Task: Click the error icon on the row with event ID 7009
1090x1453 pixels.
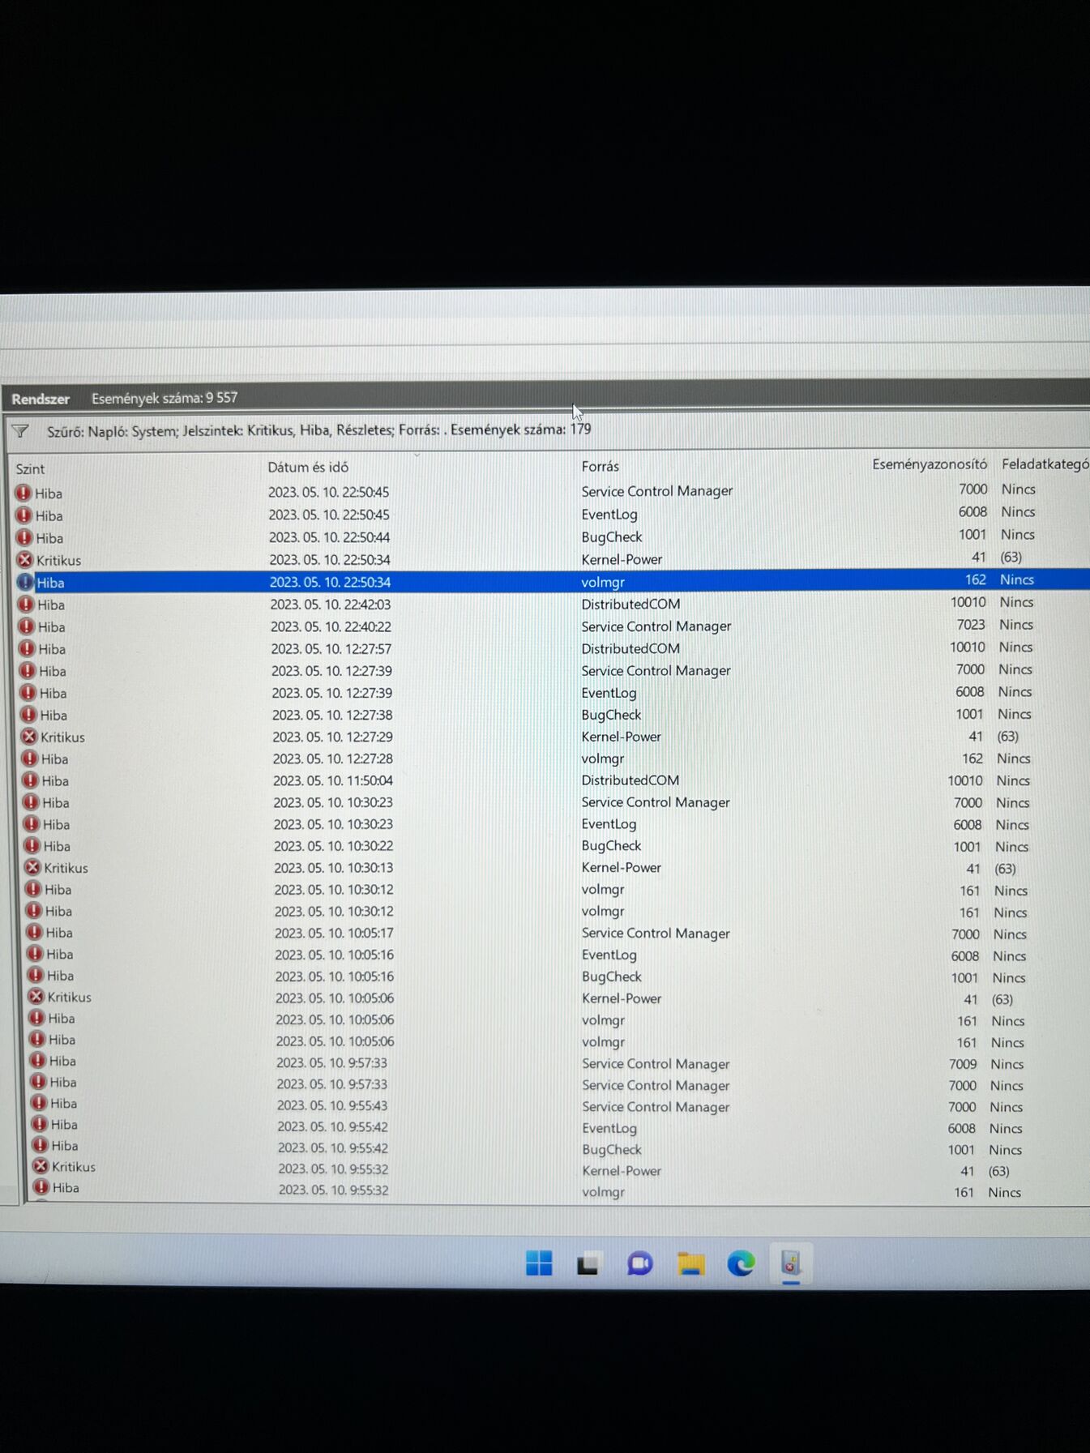Action: click(38, 1060)
